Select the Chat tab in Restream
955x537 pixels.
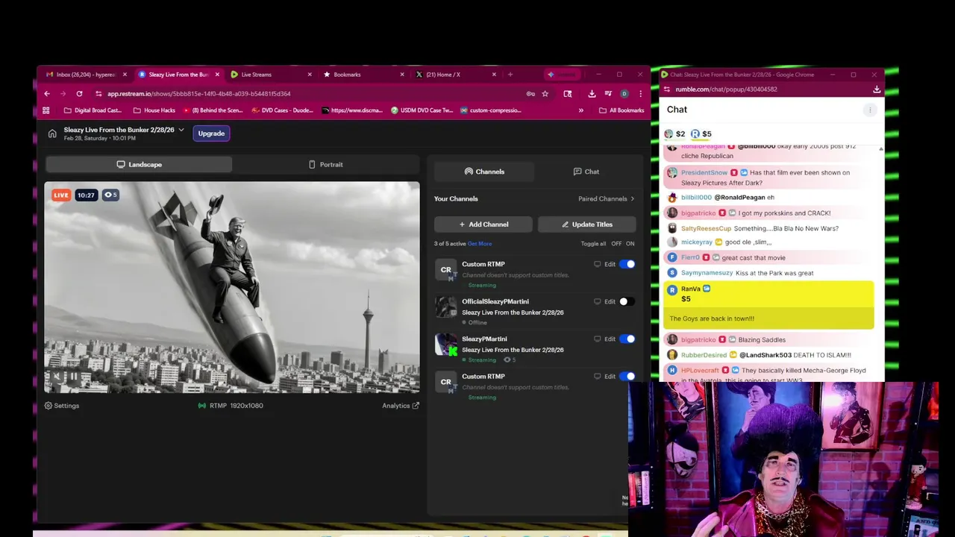586,172
